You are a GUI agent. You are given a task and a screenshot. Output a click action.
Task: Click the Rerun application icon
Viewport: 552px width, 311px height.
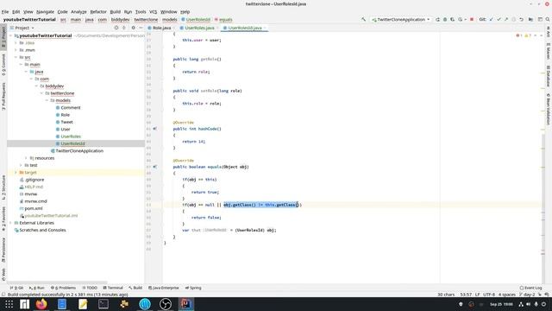point(437,19)
